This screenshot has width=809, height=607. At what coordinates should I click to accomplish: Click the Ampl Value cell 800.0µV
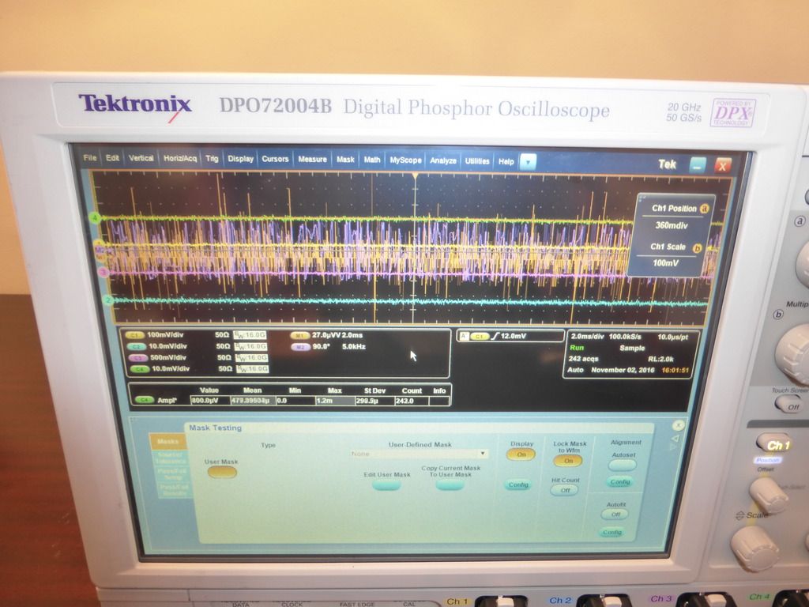(209, 401)
